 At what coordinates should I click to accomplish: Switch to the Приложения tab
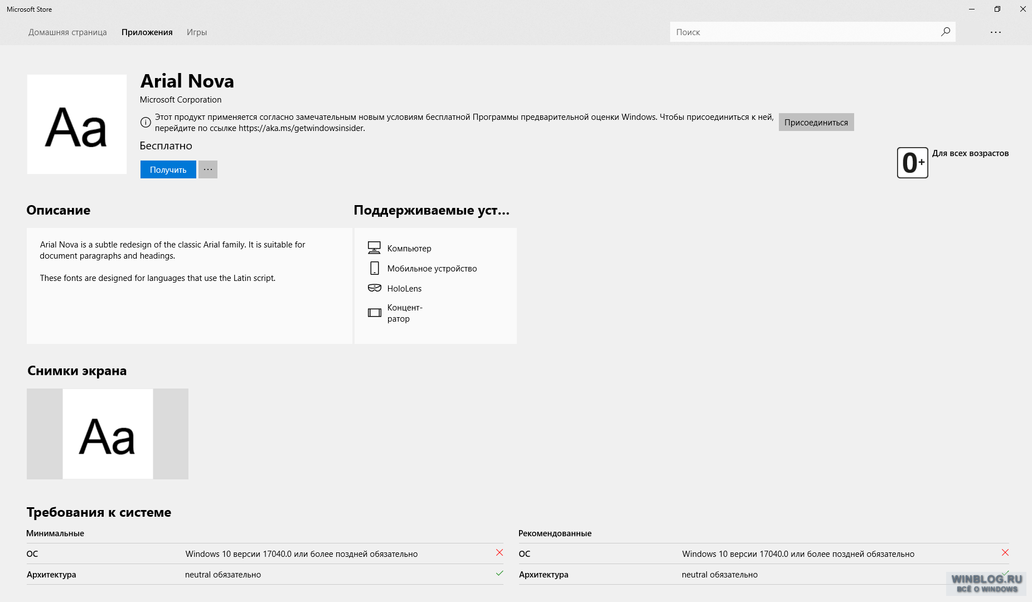(147, 32)
